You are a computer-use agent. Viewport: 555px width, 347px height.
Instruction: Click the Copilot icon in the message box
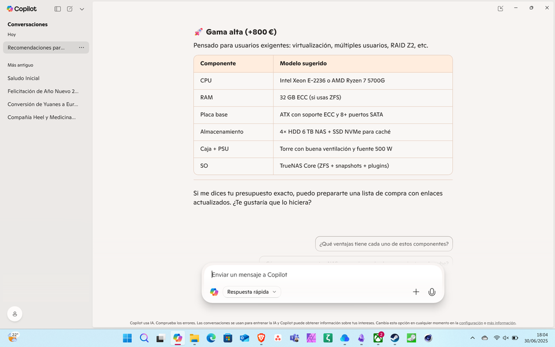214,291
